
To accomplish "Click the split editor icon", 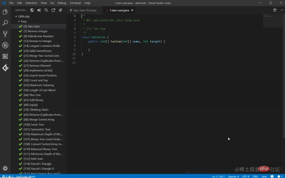I will [x=275, y=10].
